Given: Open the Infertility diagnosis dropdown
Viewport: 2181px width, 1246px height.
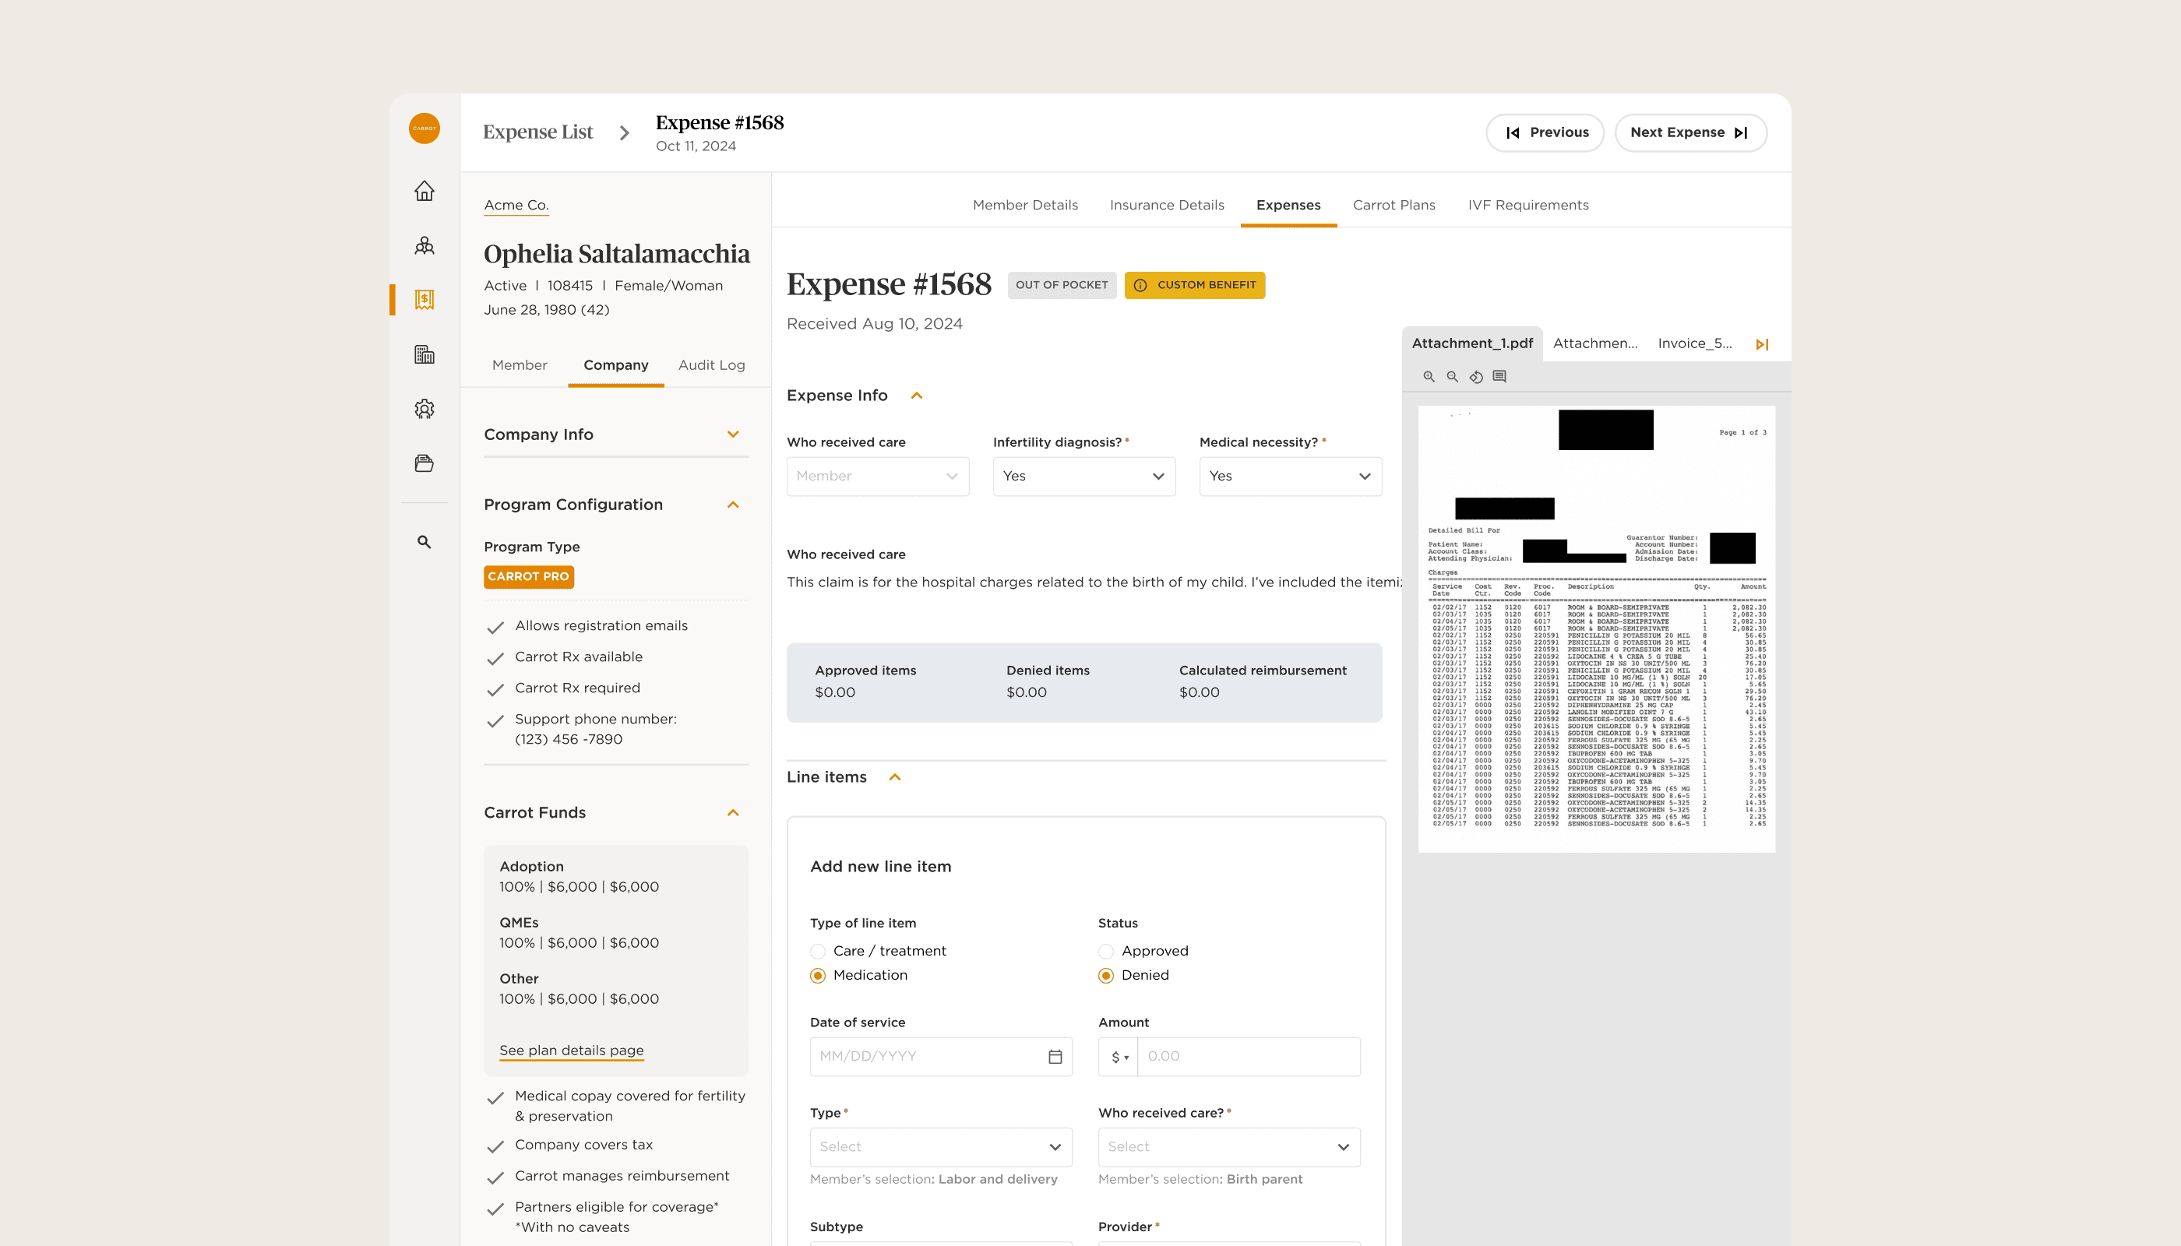Looking at the screenshot, I should coord(1083,477).
